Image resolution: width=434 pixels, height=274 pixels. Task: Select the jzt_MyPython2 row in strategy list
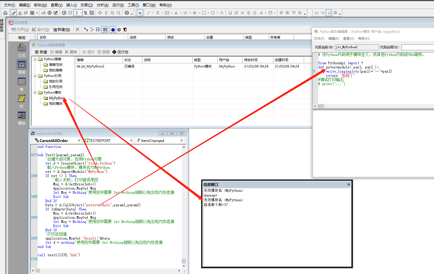(x=193, y=66)
